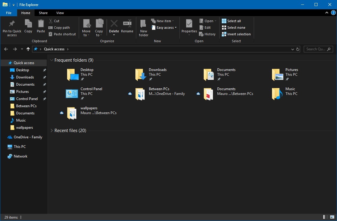The width and height of the screenshot is (337, 221).
Task: Select Between PCs folder tile
Action: coord(157,94)
